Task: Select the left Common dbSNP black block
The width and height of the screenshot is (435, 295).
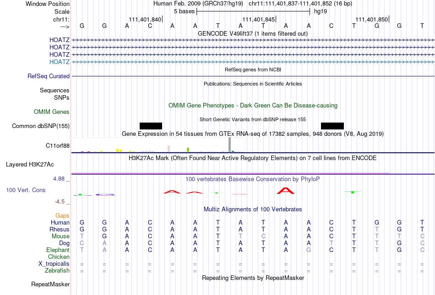Action: 151,126
